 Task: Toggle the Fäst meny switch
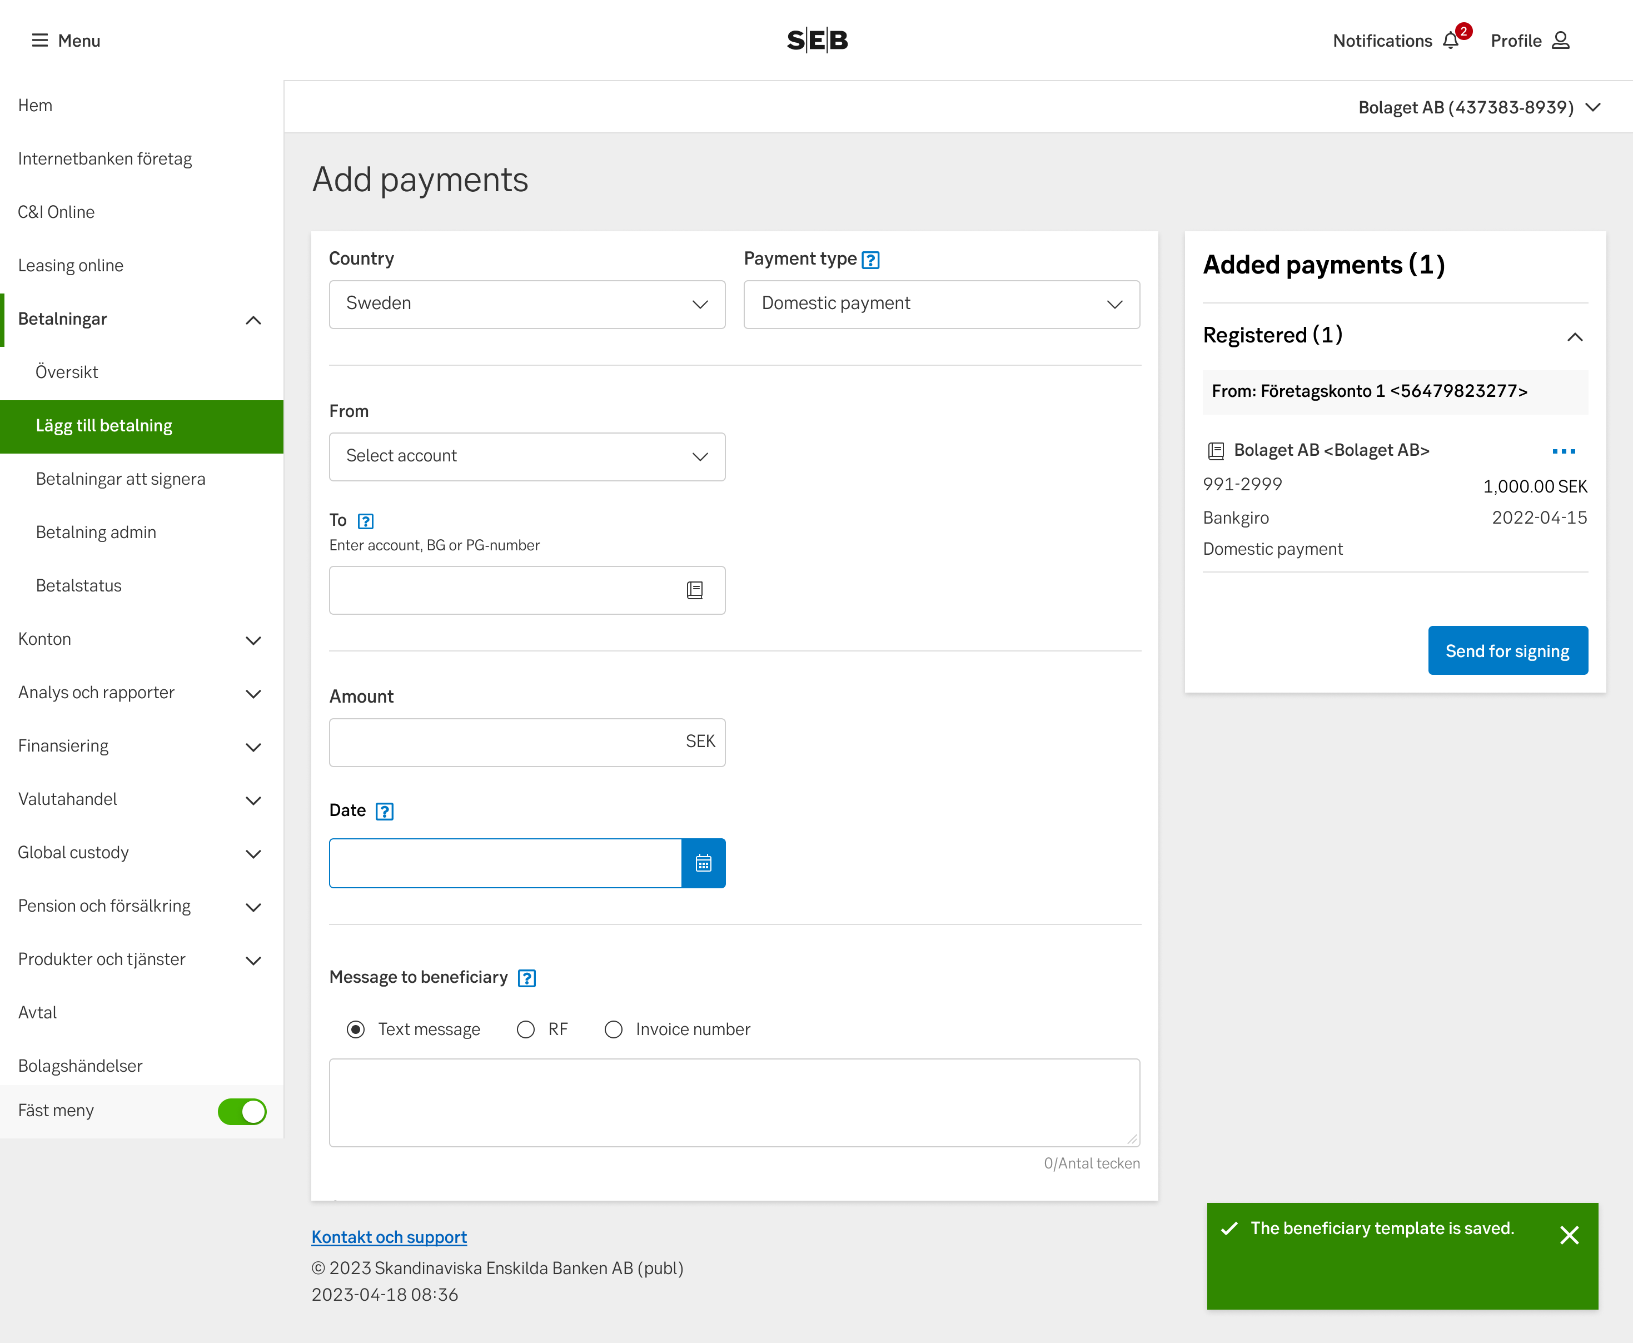click(242, 1112)
